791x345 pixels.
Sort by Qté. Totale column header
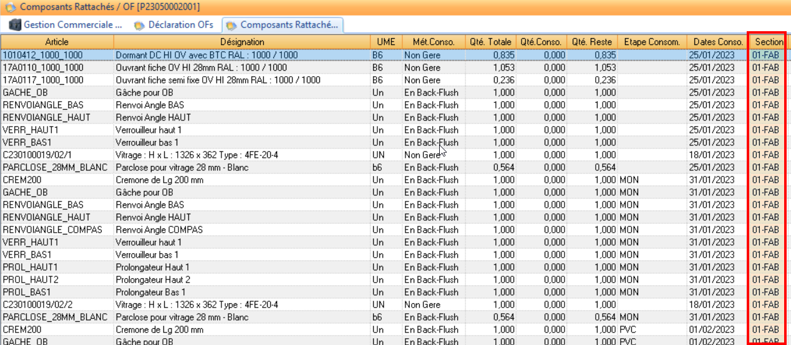[x=490, y=42]
